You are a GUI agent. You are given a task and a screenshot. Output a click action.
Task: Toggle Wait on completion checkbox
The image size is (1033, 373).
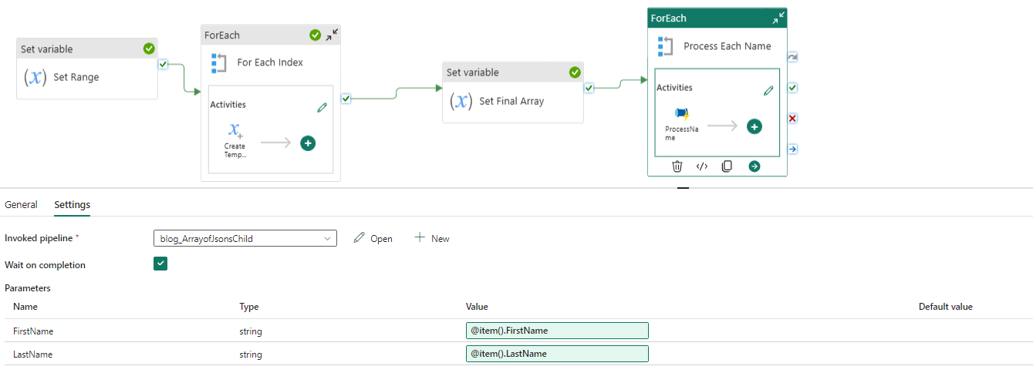pos(160,264)
